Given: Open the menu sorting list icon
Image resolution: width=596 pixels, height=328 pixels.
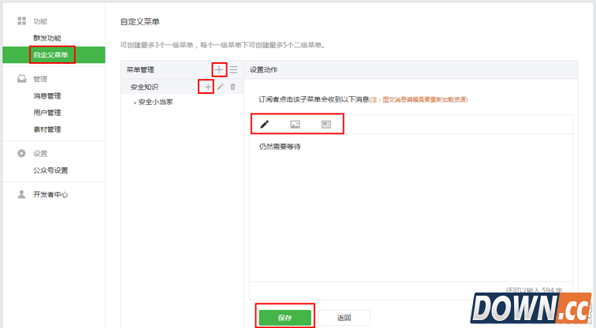Looking at the screenshot, I should 233,69.
